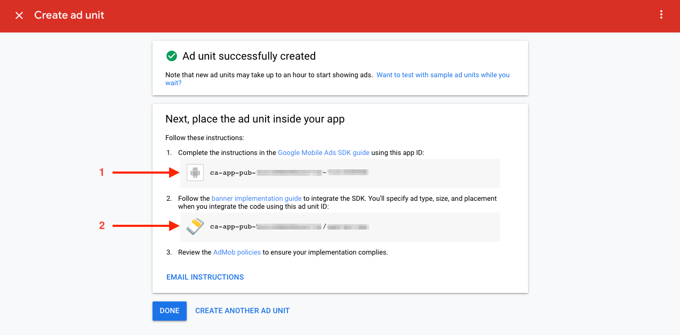This screenshot has width=680, height=335.
Task: Open the banner implementation guide link
Action: click(257, 198)
